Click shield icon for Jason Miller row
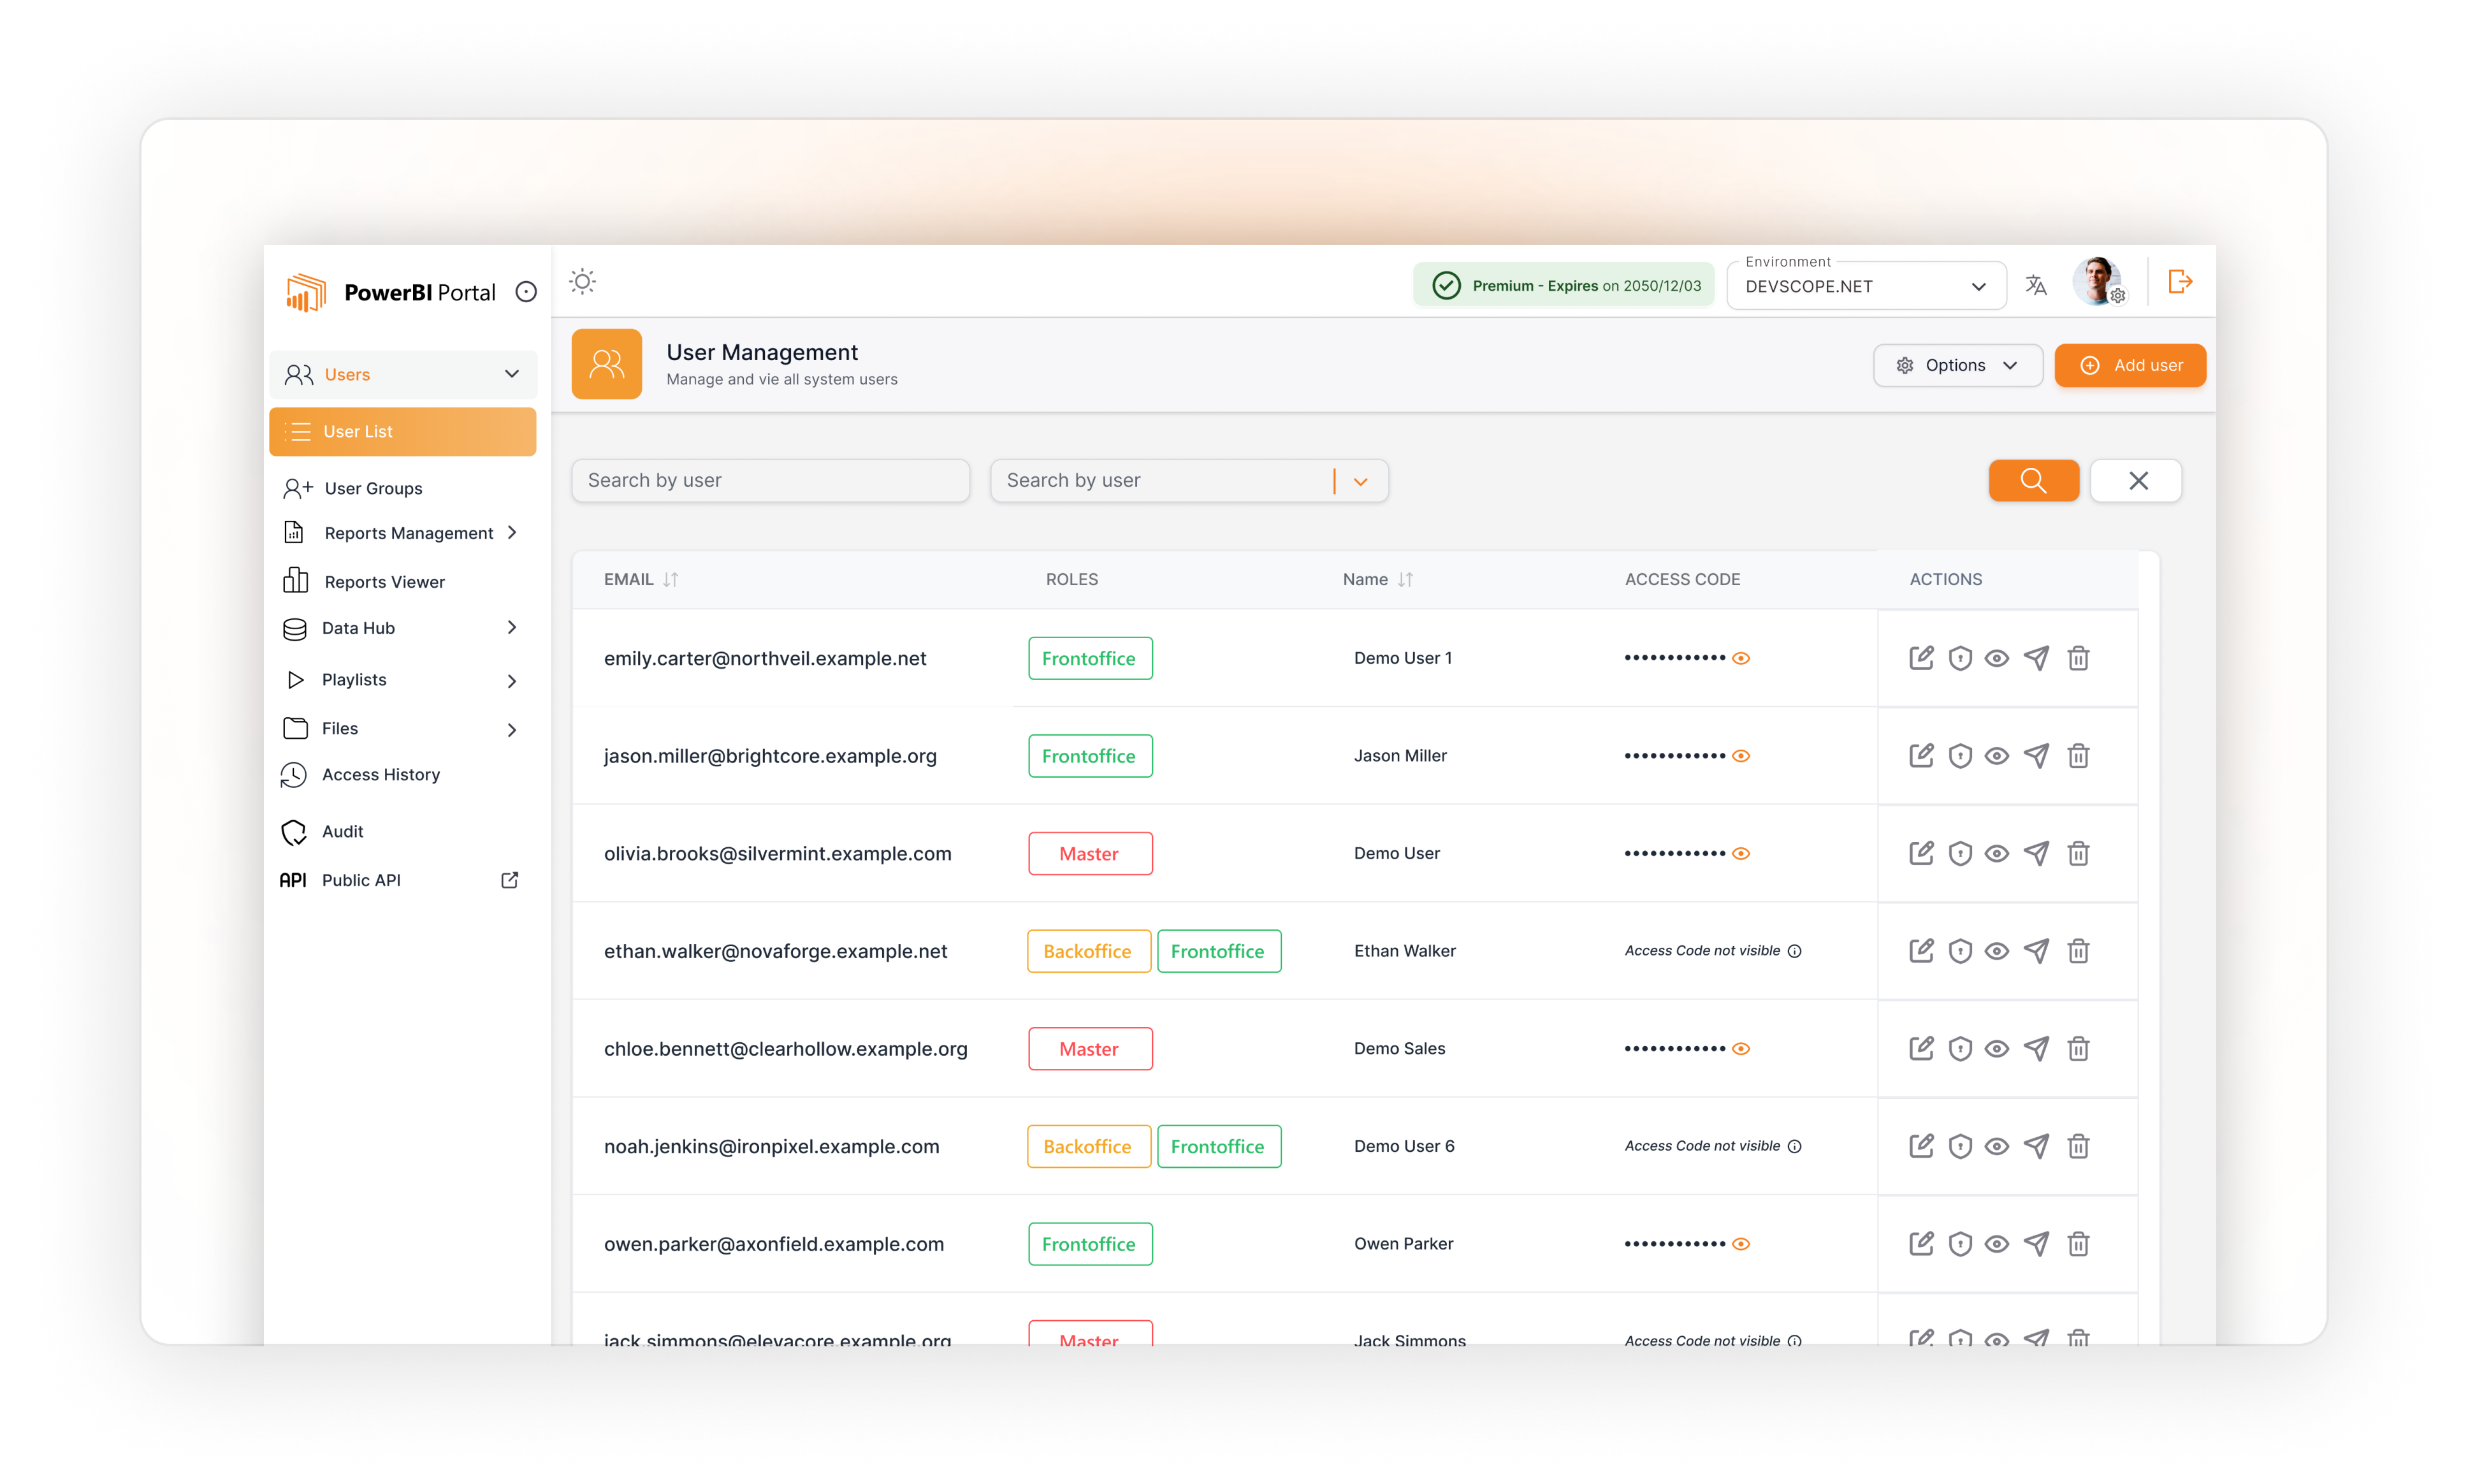The width and height of the screenshot is (2468, 1484). tap(1959, 756)
